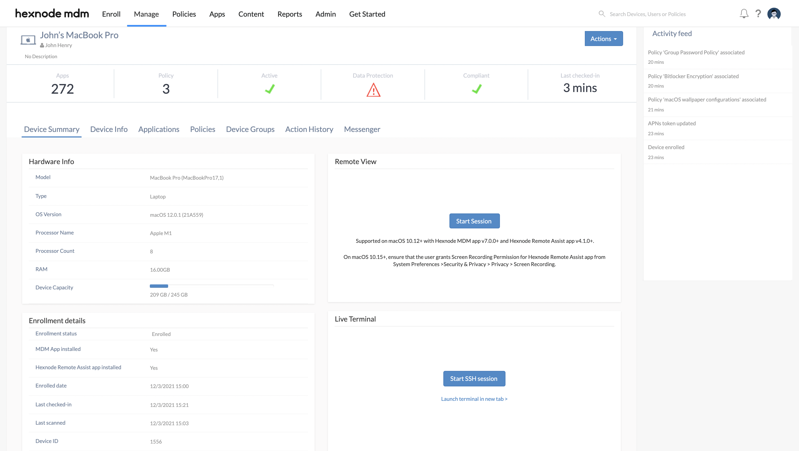
Task: Switch to the Device Info tab
Action: point(109,129)
